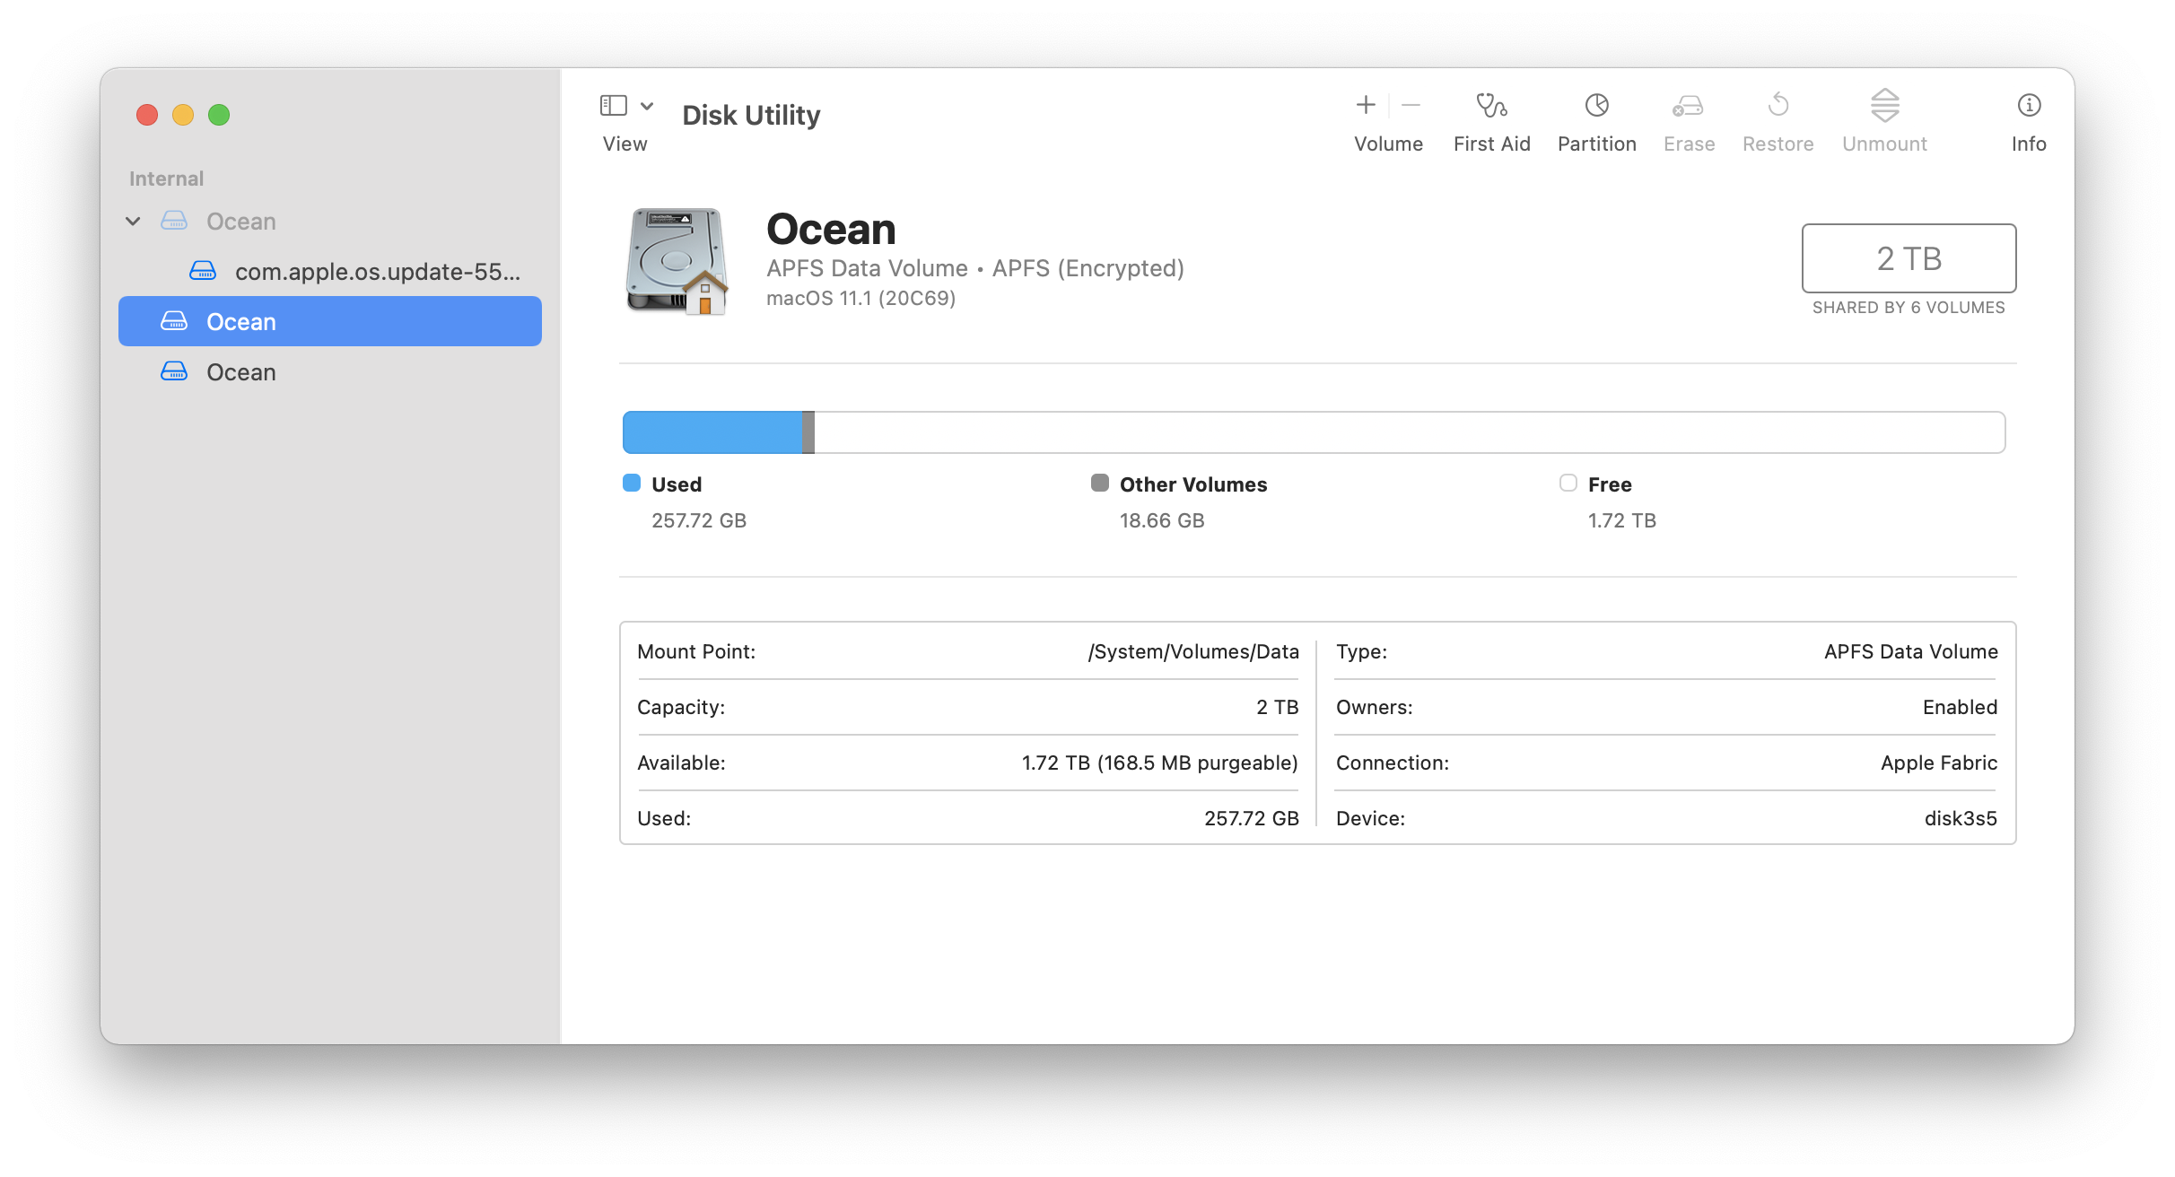
Task: Click the First Aid stethoscope icon
Action: tap(1491, 106)
